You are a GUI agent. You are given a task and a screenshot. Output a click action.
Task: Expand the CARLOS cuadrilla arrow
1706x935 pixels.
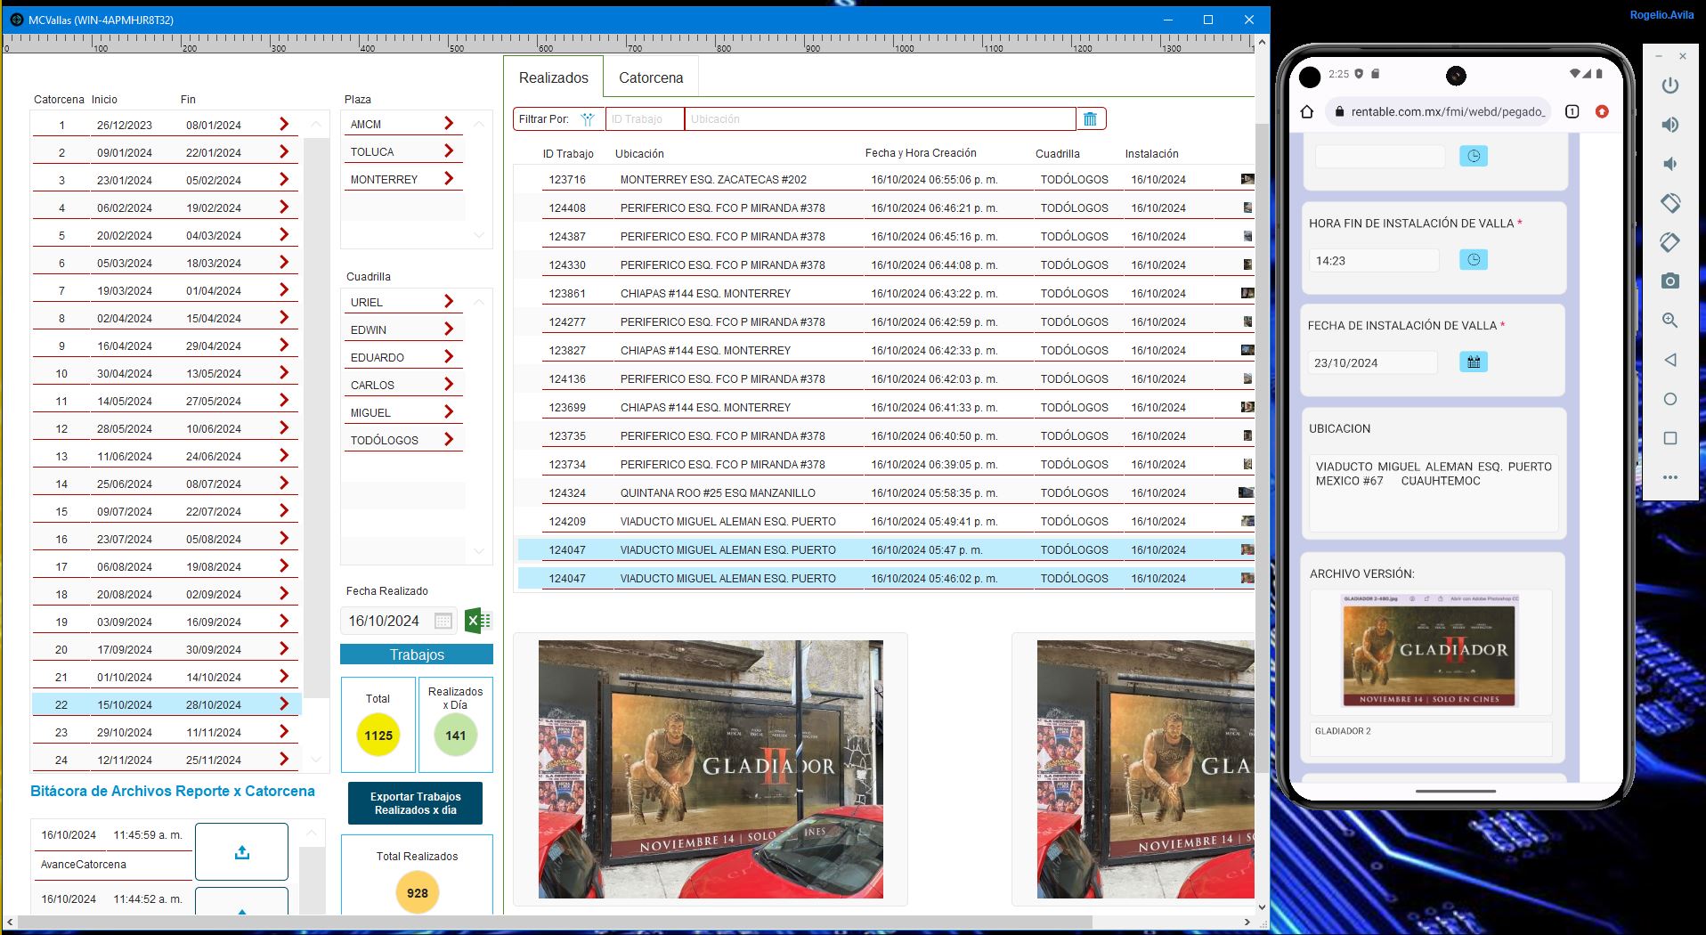tap(449, 385)
